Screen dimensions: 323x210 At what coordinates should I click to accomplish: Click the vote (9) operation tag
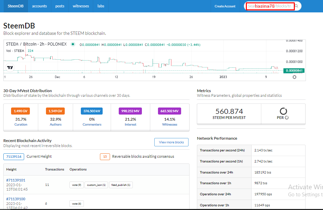point(76,185)
